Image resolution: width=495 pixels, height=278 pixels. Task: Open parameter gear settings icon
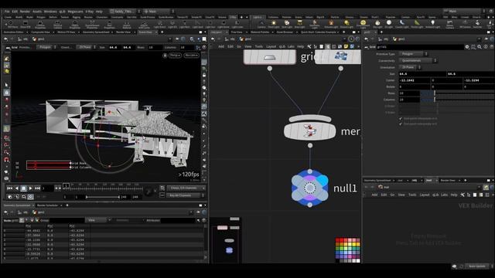(467, 47)
